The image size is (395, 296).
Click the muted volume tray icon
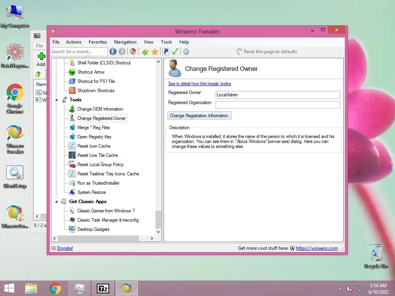click(349, 289)
